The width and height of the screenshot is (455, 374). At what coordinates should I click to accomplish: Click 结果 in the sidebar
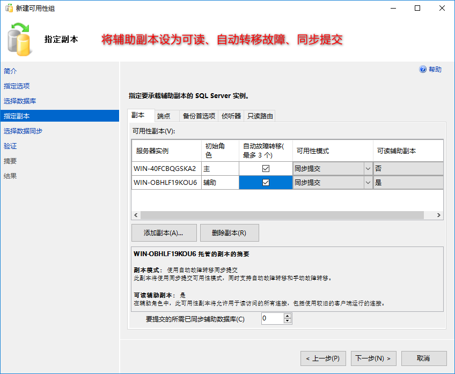coord(10,176)
